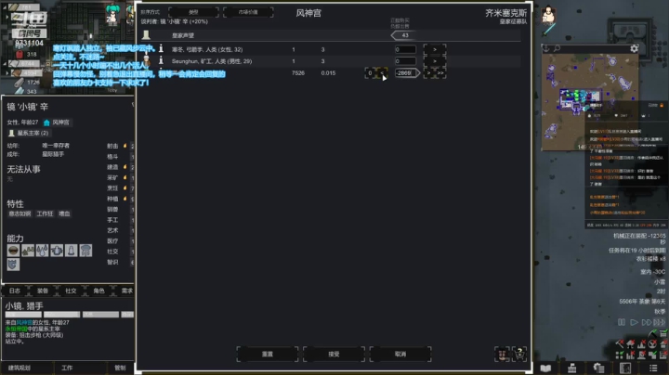The width and height of the screenshot is (669, 375).
Task: Click the -2869 silver amount field
Action: click(x=405, y=73)
